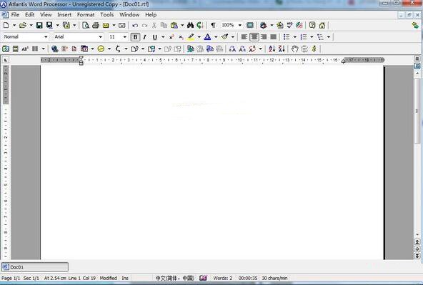Click the binoculars Find icon
This screenshot has width=423, height=285.
click(190, 25)
